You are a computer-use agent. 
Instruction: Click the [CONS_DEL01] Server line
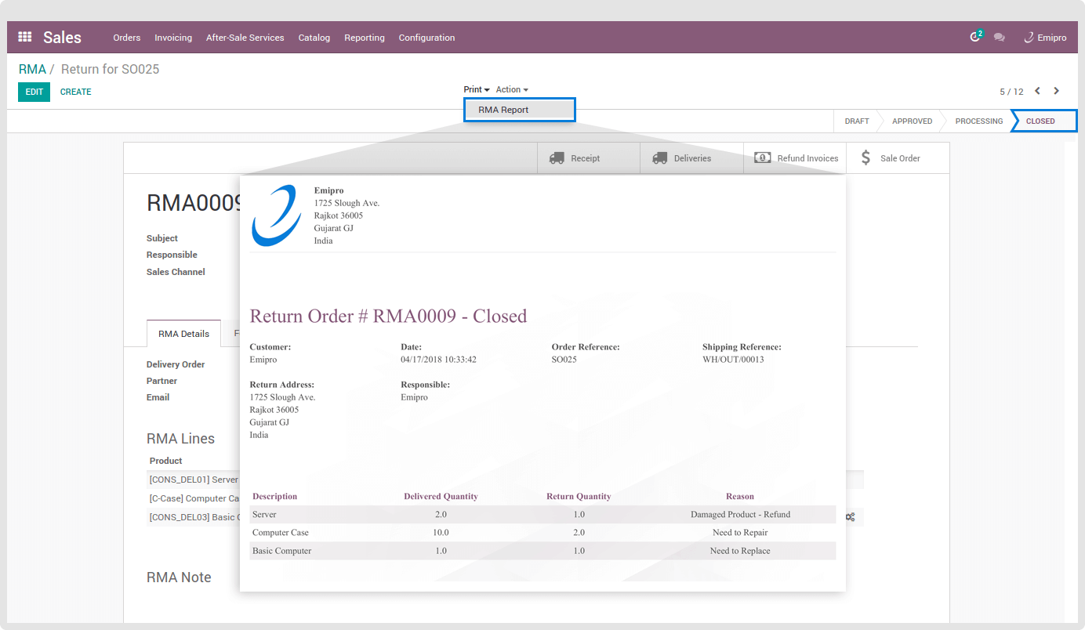click(x=194, y=480)
